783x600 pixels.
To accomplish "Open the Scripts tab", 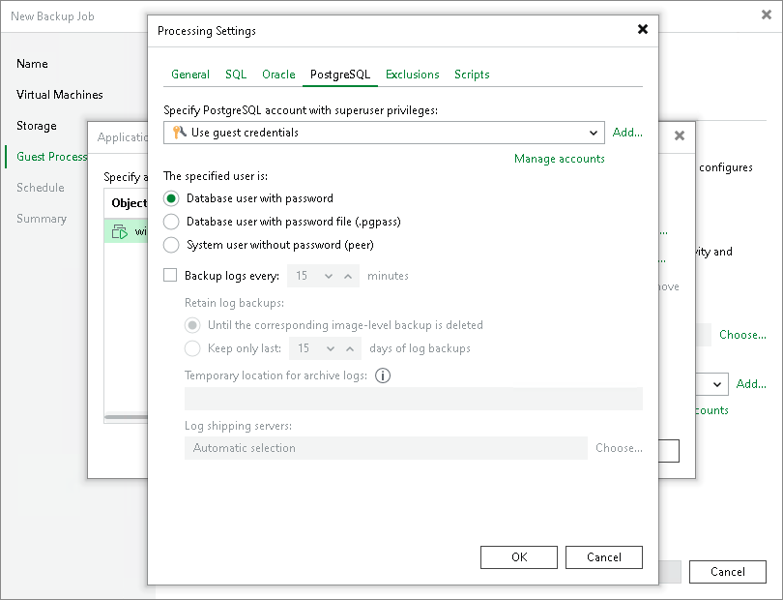I will pyautogui.click(x=472, y=75).
